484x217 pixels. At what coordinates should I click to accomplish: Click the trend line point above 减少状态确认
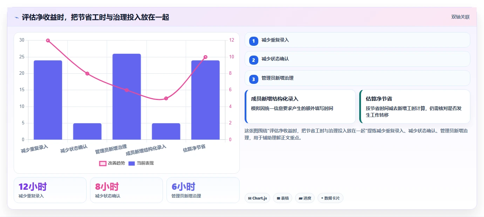tap(87, 74)
